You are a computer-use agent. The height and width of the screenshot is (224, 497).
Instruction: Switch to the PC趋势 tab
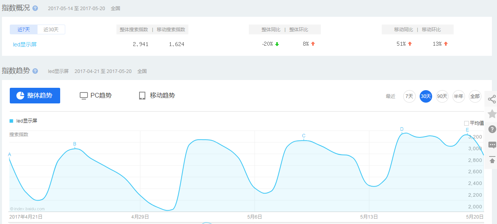[x=96, y=96]
